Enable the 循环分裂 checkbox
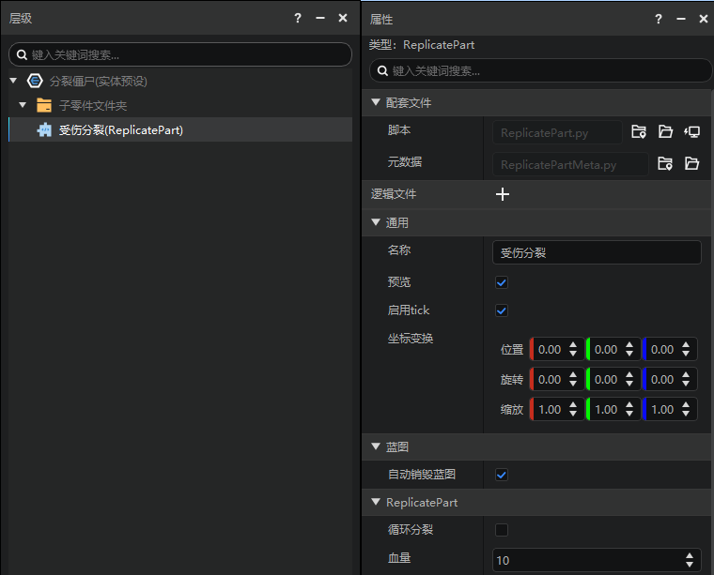Viewport: 714px width, 575px height. pyautogui.click(x=502, y=530)
